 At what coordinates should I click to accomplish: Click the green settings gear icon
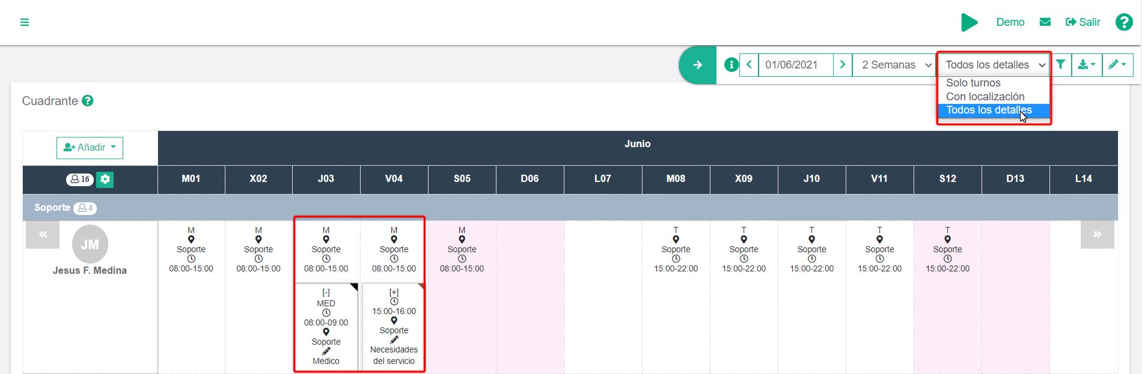(x=105, y=179)
